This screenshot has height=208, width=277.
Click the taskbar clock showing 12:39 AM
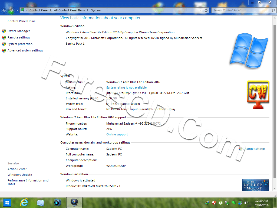click(262, 203)
